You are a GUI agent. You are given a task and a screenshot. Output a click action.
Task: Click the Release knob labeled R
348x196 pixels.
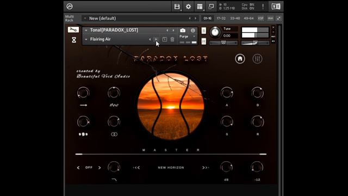(257, 121)
